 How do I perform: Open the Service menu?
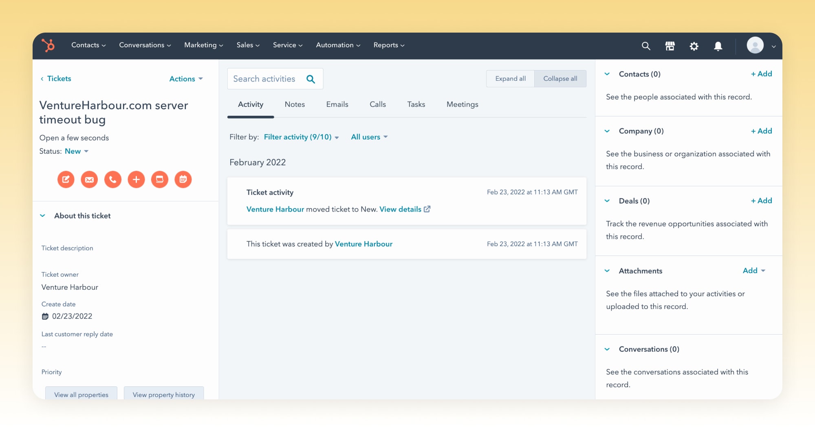[288, 45]
